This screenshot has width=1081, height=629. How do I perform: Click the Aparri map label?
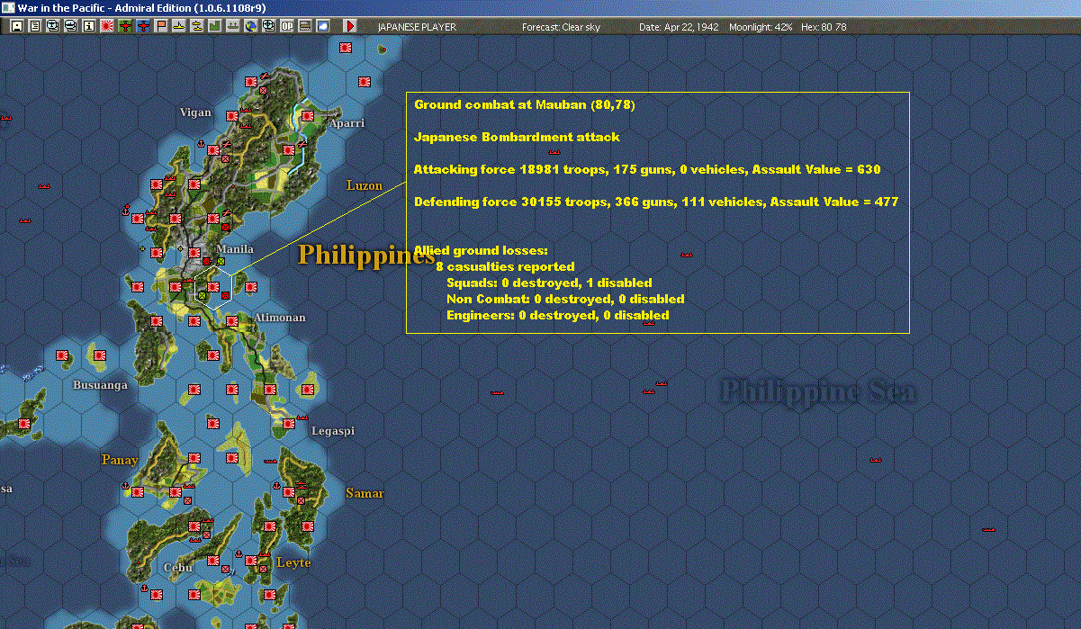click(347, 122)
